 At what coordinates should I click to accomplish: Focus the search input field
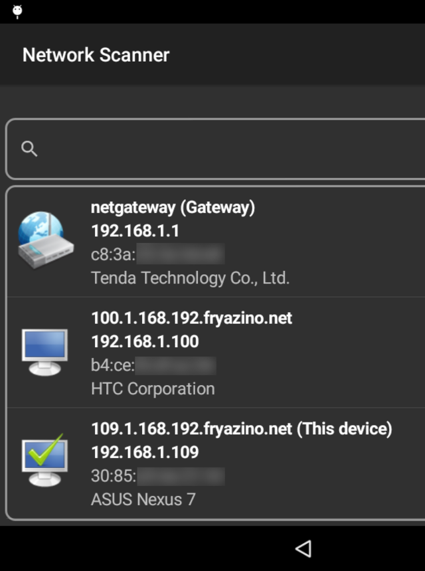point(226,149)
